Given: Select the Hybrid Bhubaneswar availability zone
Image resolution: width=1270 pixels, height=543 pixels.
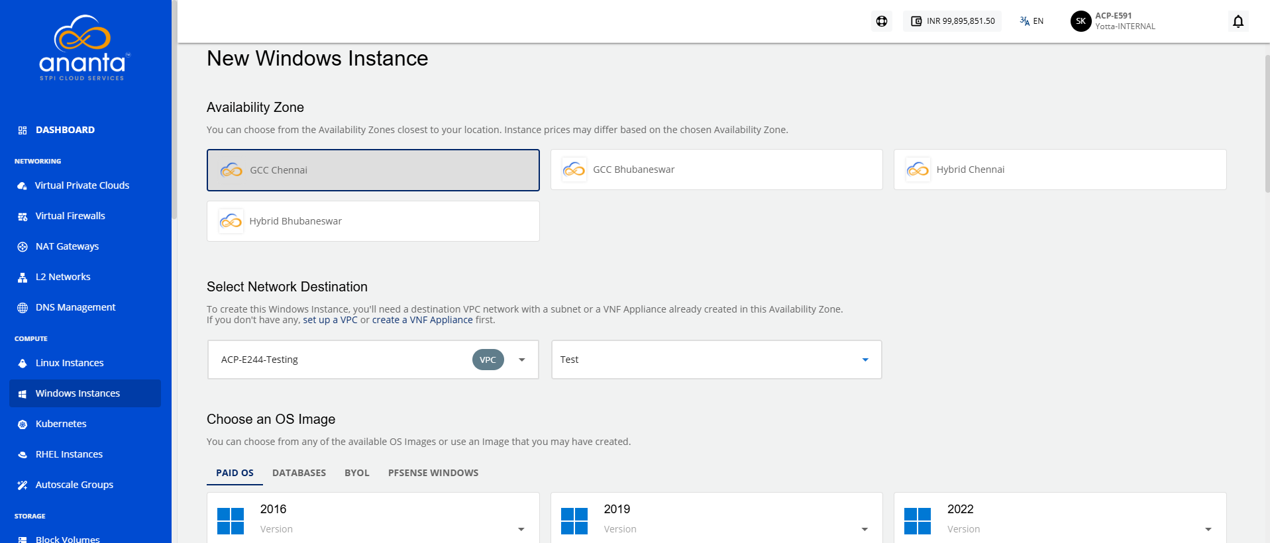Looking at the screenshot, I should pyautogui.click(x=373, y=221).
